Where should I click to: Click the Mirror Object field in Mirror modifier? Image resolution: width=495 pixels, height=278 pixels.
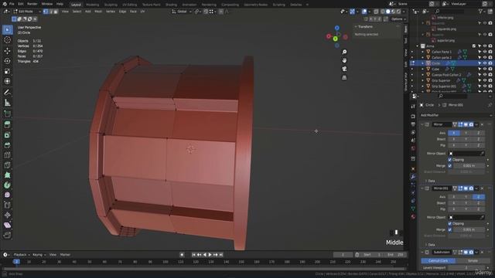point(466,154)
